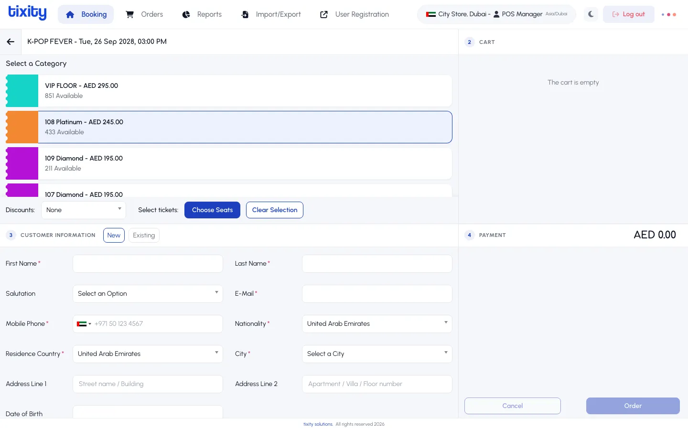Switch to New customer toggle
This screenshot has width=688, height=430.
(114, 236)
